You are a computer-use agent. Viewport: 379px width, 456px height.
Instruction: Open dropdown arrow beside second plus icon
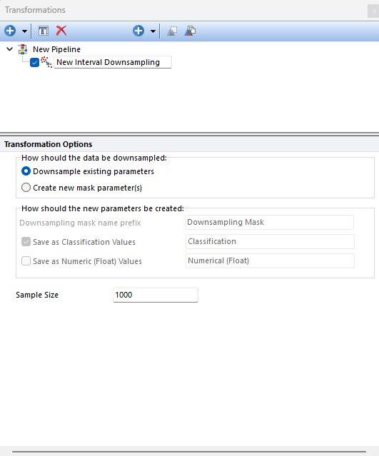click(153, 31)
